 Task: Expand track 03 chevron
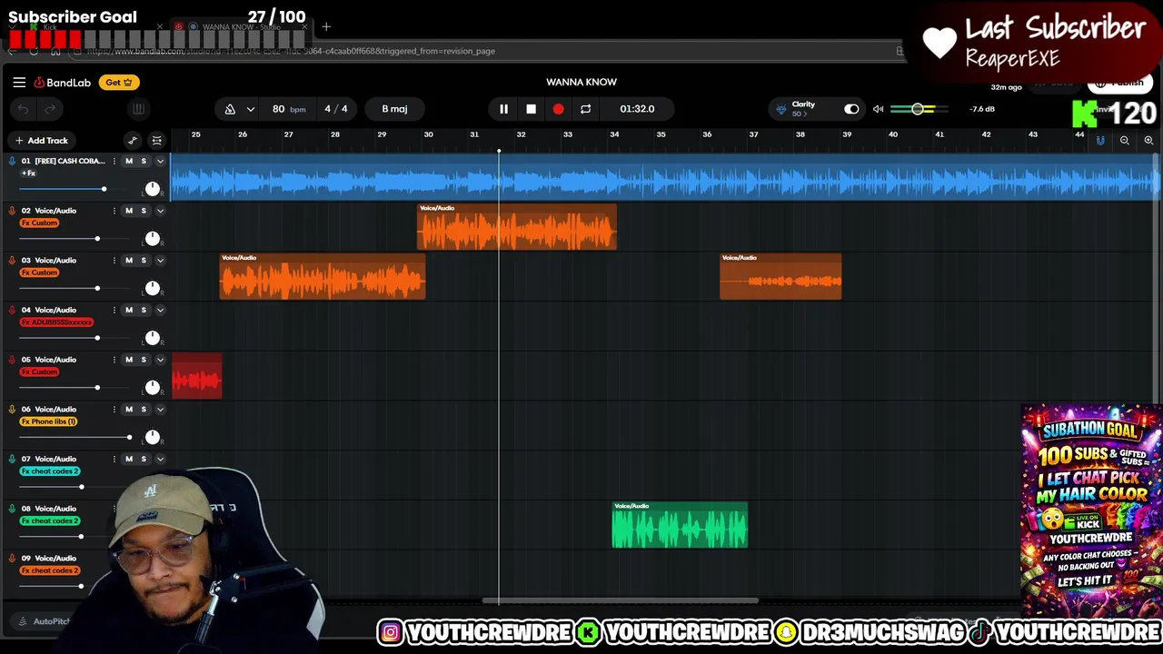click(x=160, y=261)
